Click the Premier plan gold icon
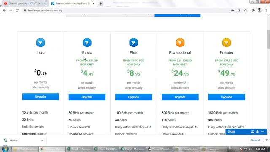The image size is (270, 152). tap(227, 42)
